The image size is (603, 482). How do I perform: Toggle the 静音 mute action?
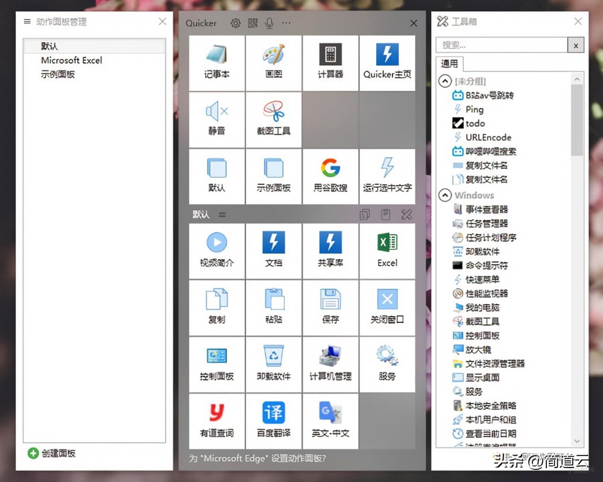(216, 119)
